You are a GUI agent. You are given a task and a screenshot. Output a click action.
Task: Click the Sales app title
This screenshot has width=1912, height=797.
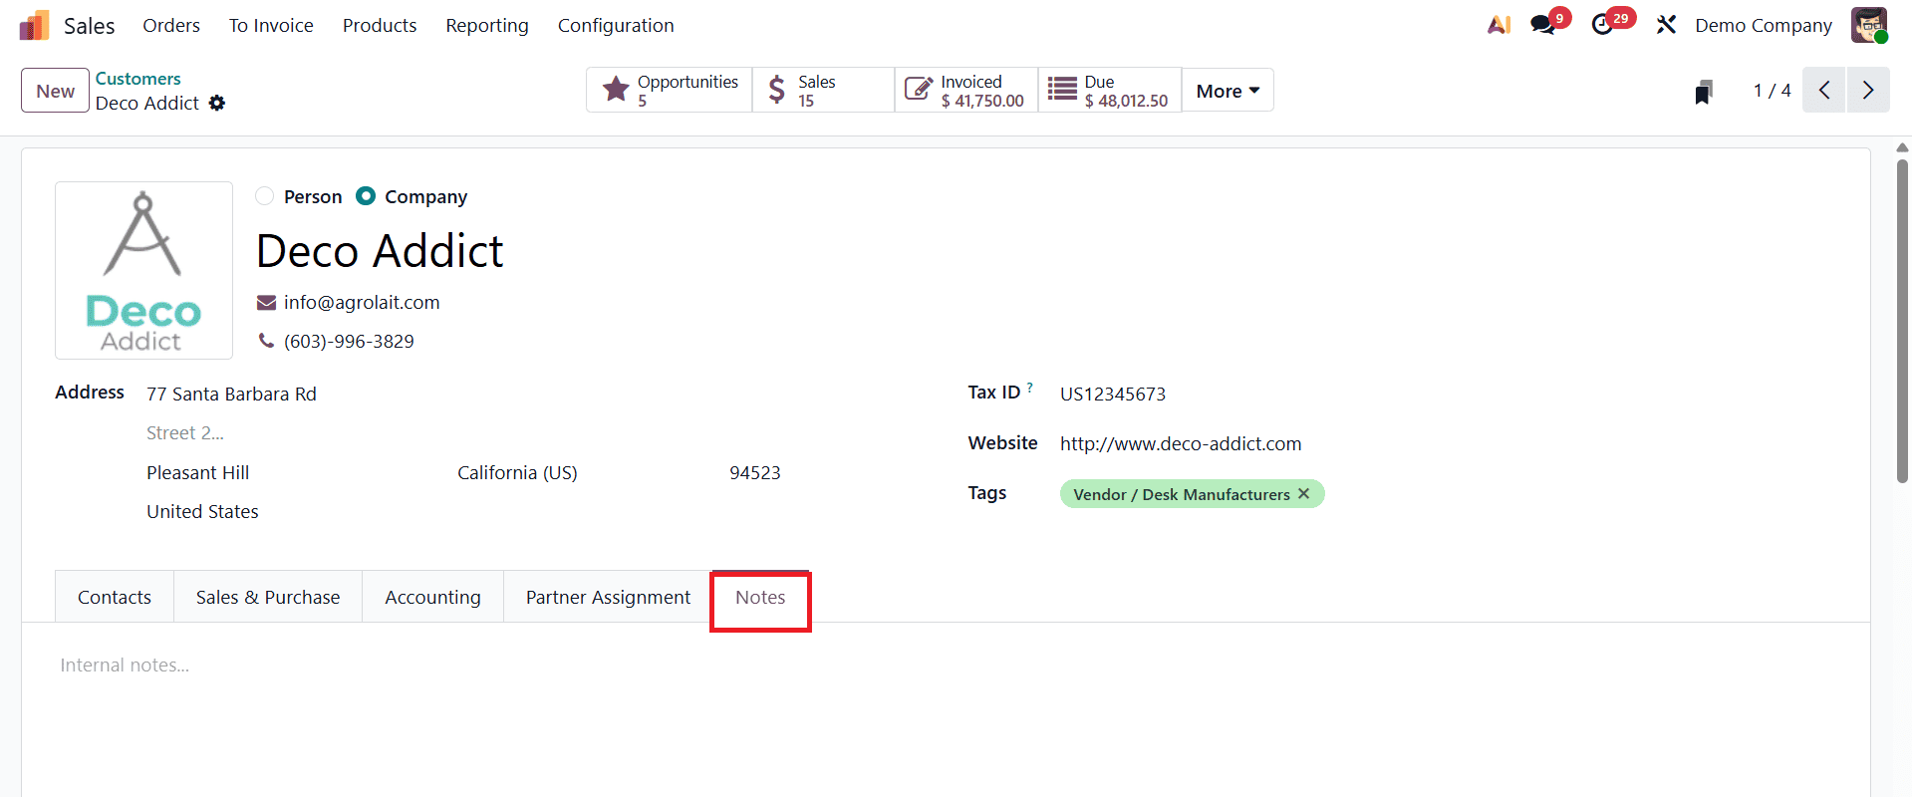[90, 26]
